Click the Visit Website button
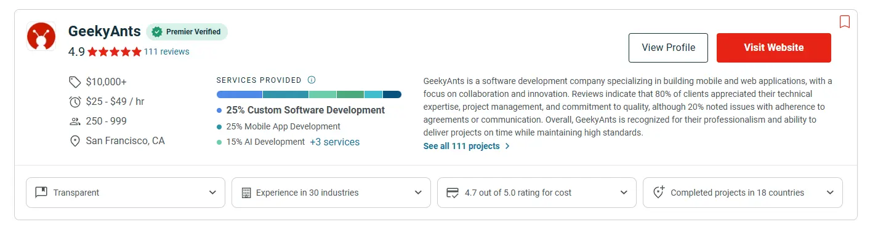Viewport: 870px width, 230px height. [774, 48]
